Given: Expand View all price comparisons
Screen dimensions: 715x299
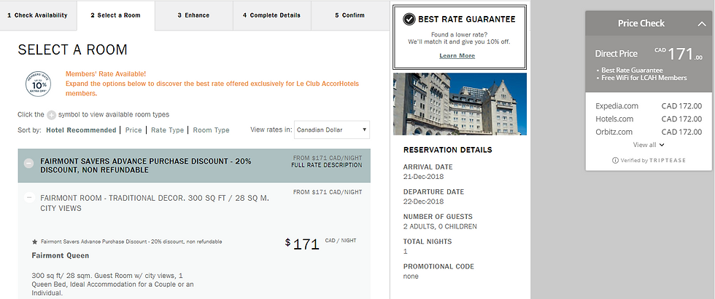Looking at the screenshot, I should coord(649,145).
